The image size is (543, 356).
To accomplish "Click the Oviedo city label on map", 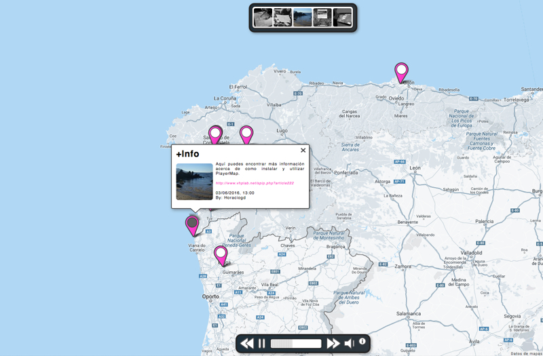I will [x=396, y=98].
